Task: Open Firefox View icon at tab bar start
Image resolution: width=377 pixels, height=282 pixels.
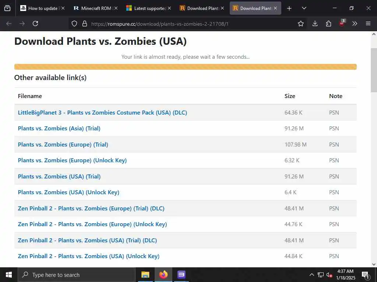Action: pos(7,8)
